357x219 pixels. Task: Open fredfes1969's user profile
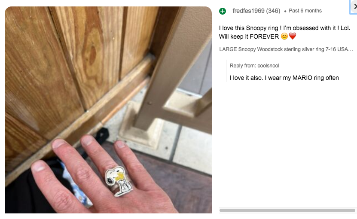point(248,11)
